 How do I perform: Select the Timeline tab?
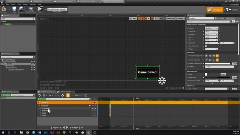(43, 91)
